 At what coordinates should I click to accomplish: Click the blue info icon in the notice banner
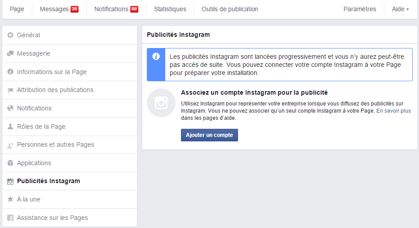(156, 57)
